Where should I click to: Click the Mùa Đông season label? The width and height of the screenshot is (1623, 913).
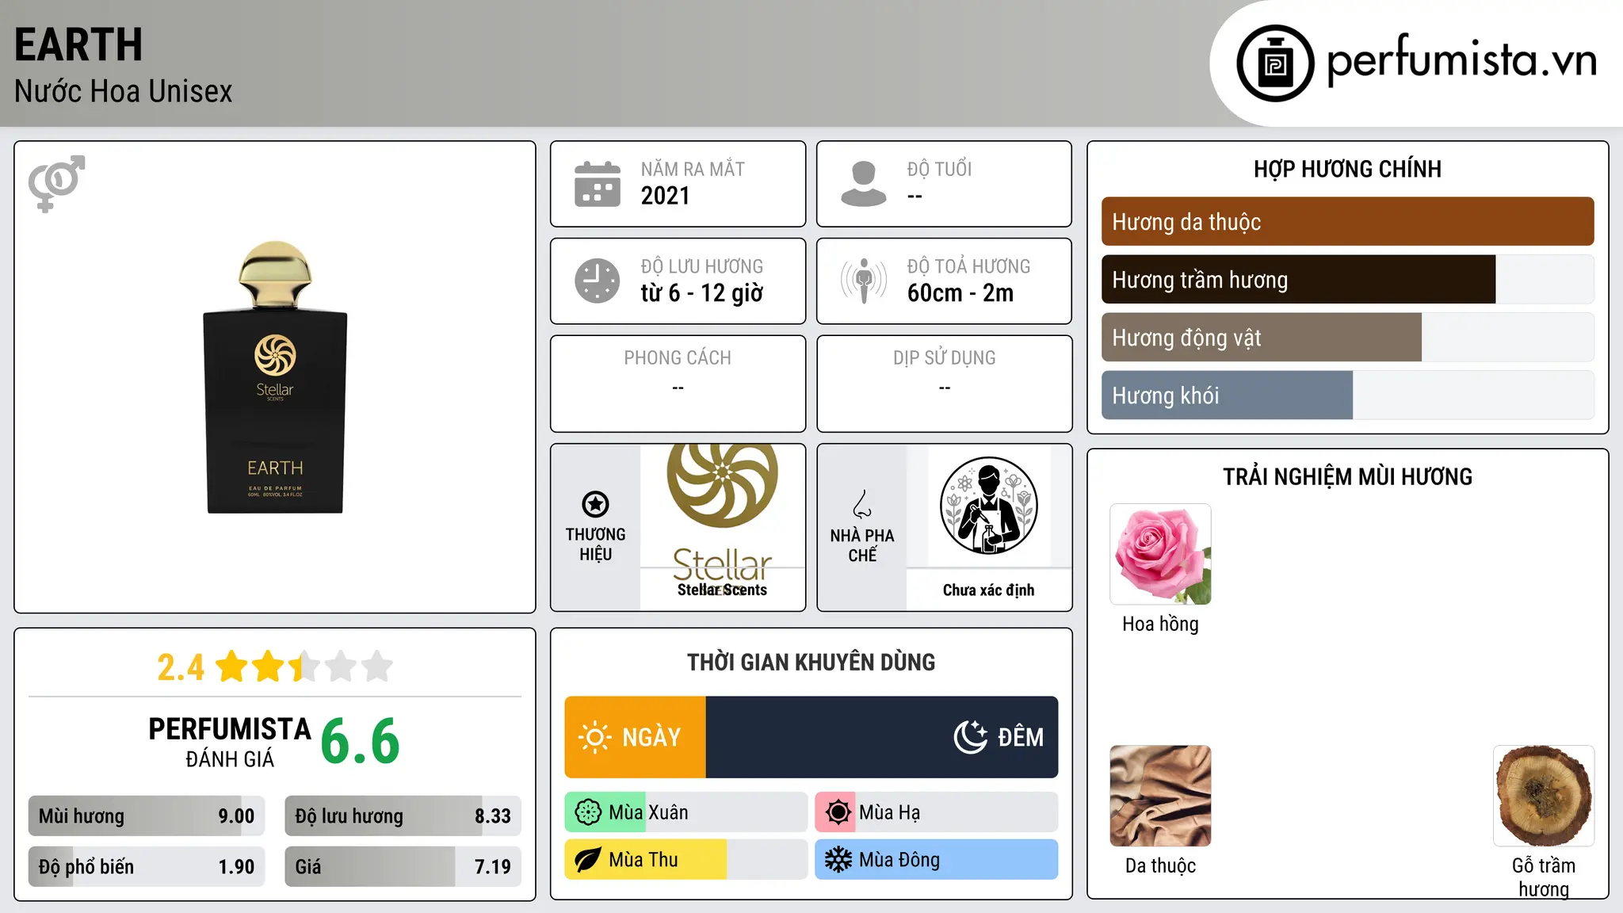[899, 860]
